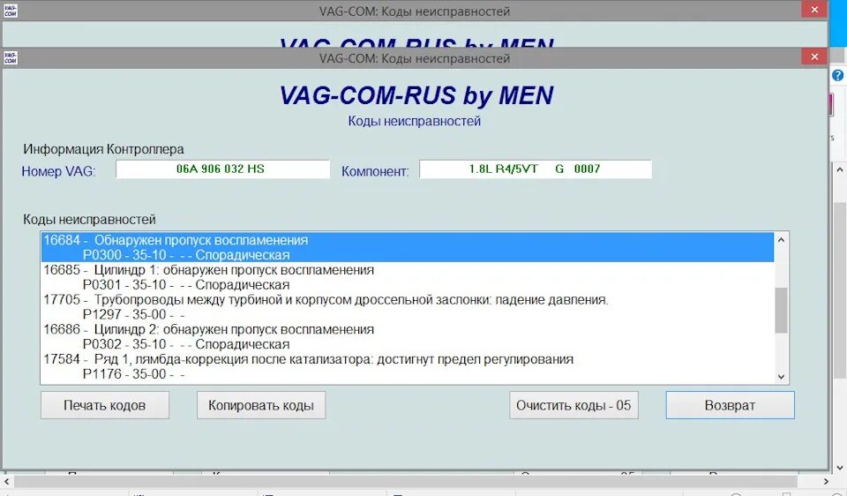This screenshot has height=496, width=847.
Task: Select fault code 16686 Цилиндр 2 row
Action: click(x=408, y=329)
